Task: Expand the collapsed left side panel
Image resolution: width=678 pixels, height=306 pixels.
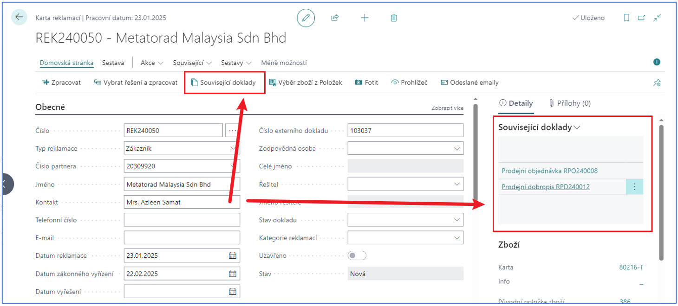Action: 7,184
